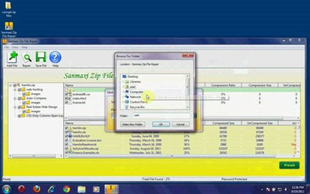
Task: Click the Add File toolbar icon
Action: click(x=12, y=59)
